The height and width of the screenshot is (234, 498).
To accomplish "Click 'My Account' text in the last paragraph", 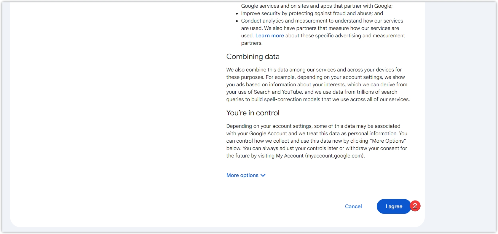I will [290, 156].
